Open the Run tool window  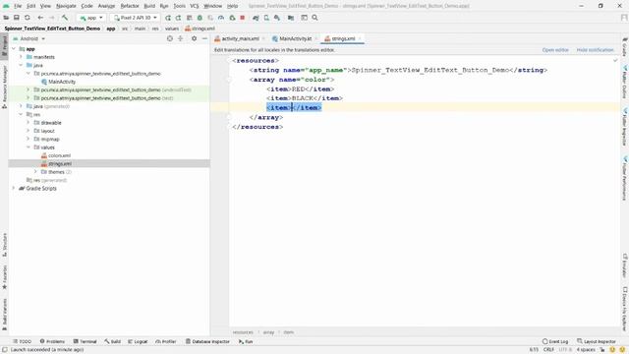tap(246, 341)
